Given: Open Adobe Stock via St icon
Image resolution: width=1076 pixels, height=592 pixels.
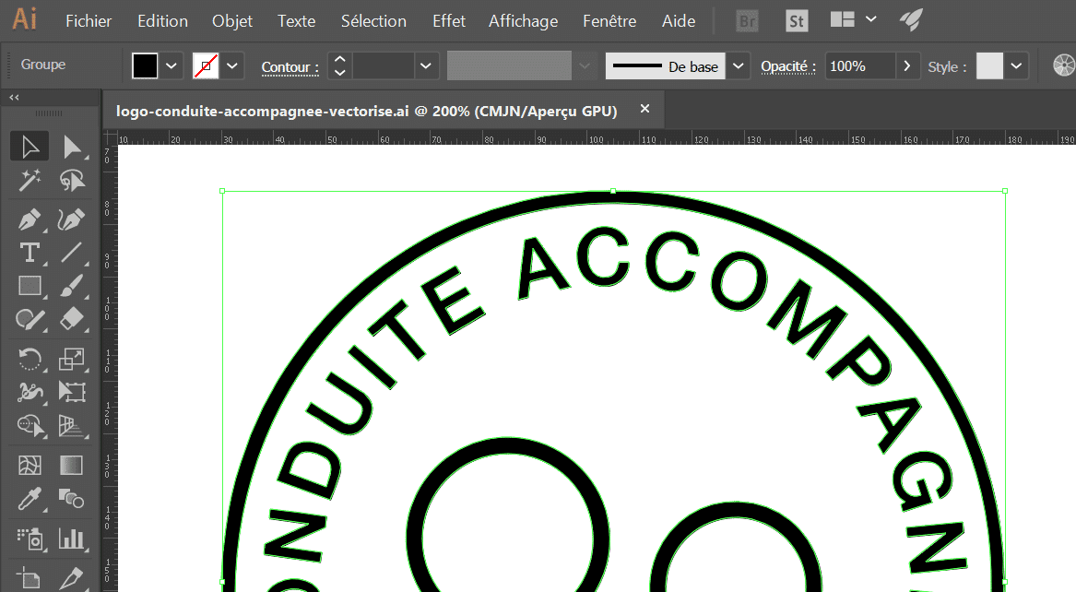Looking at the screenshot, I should click(796, 21).
